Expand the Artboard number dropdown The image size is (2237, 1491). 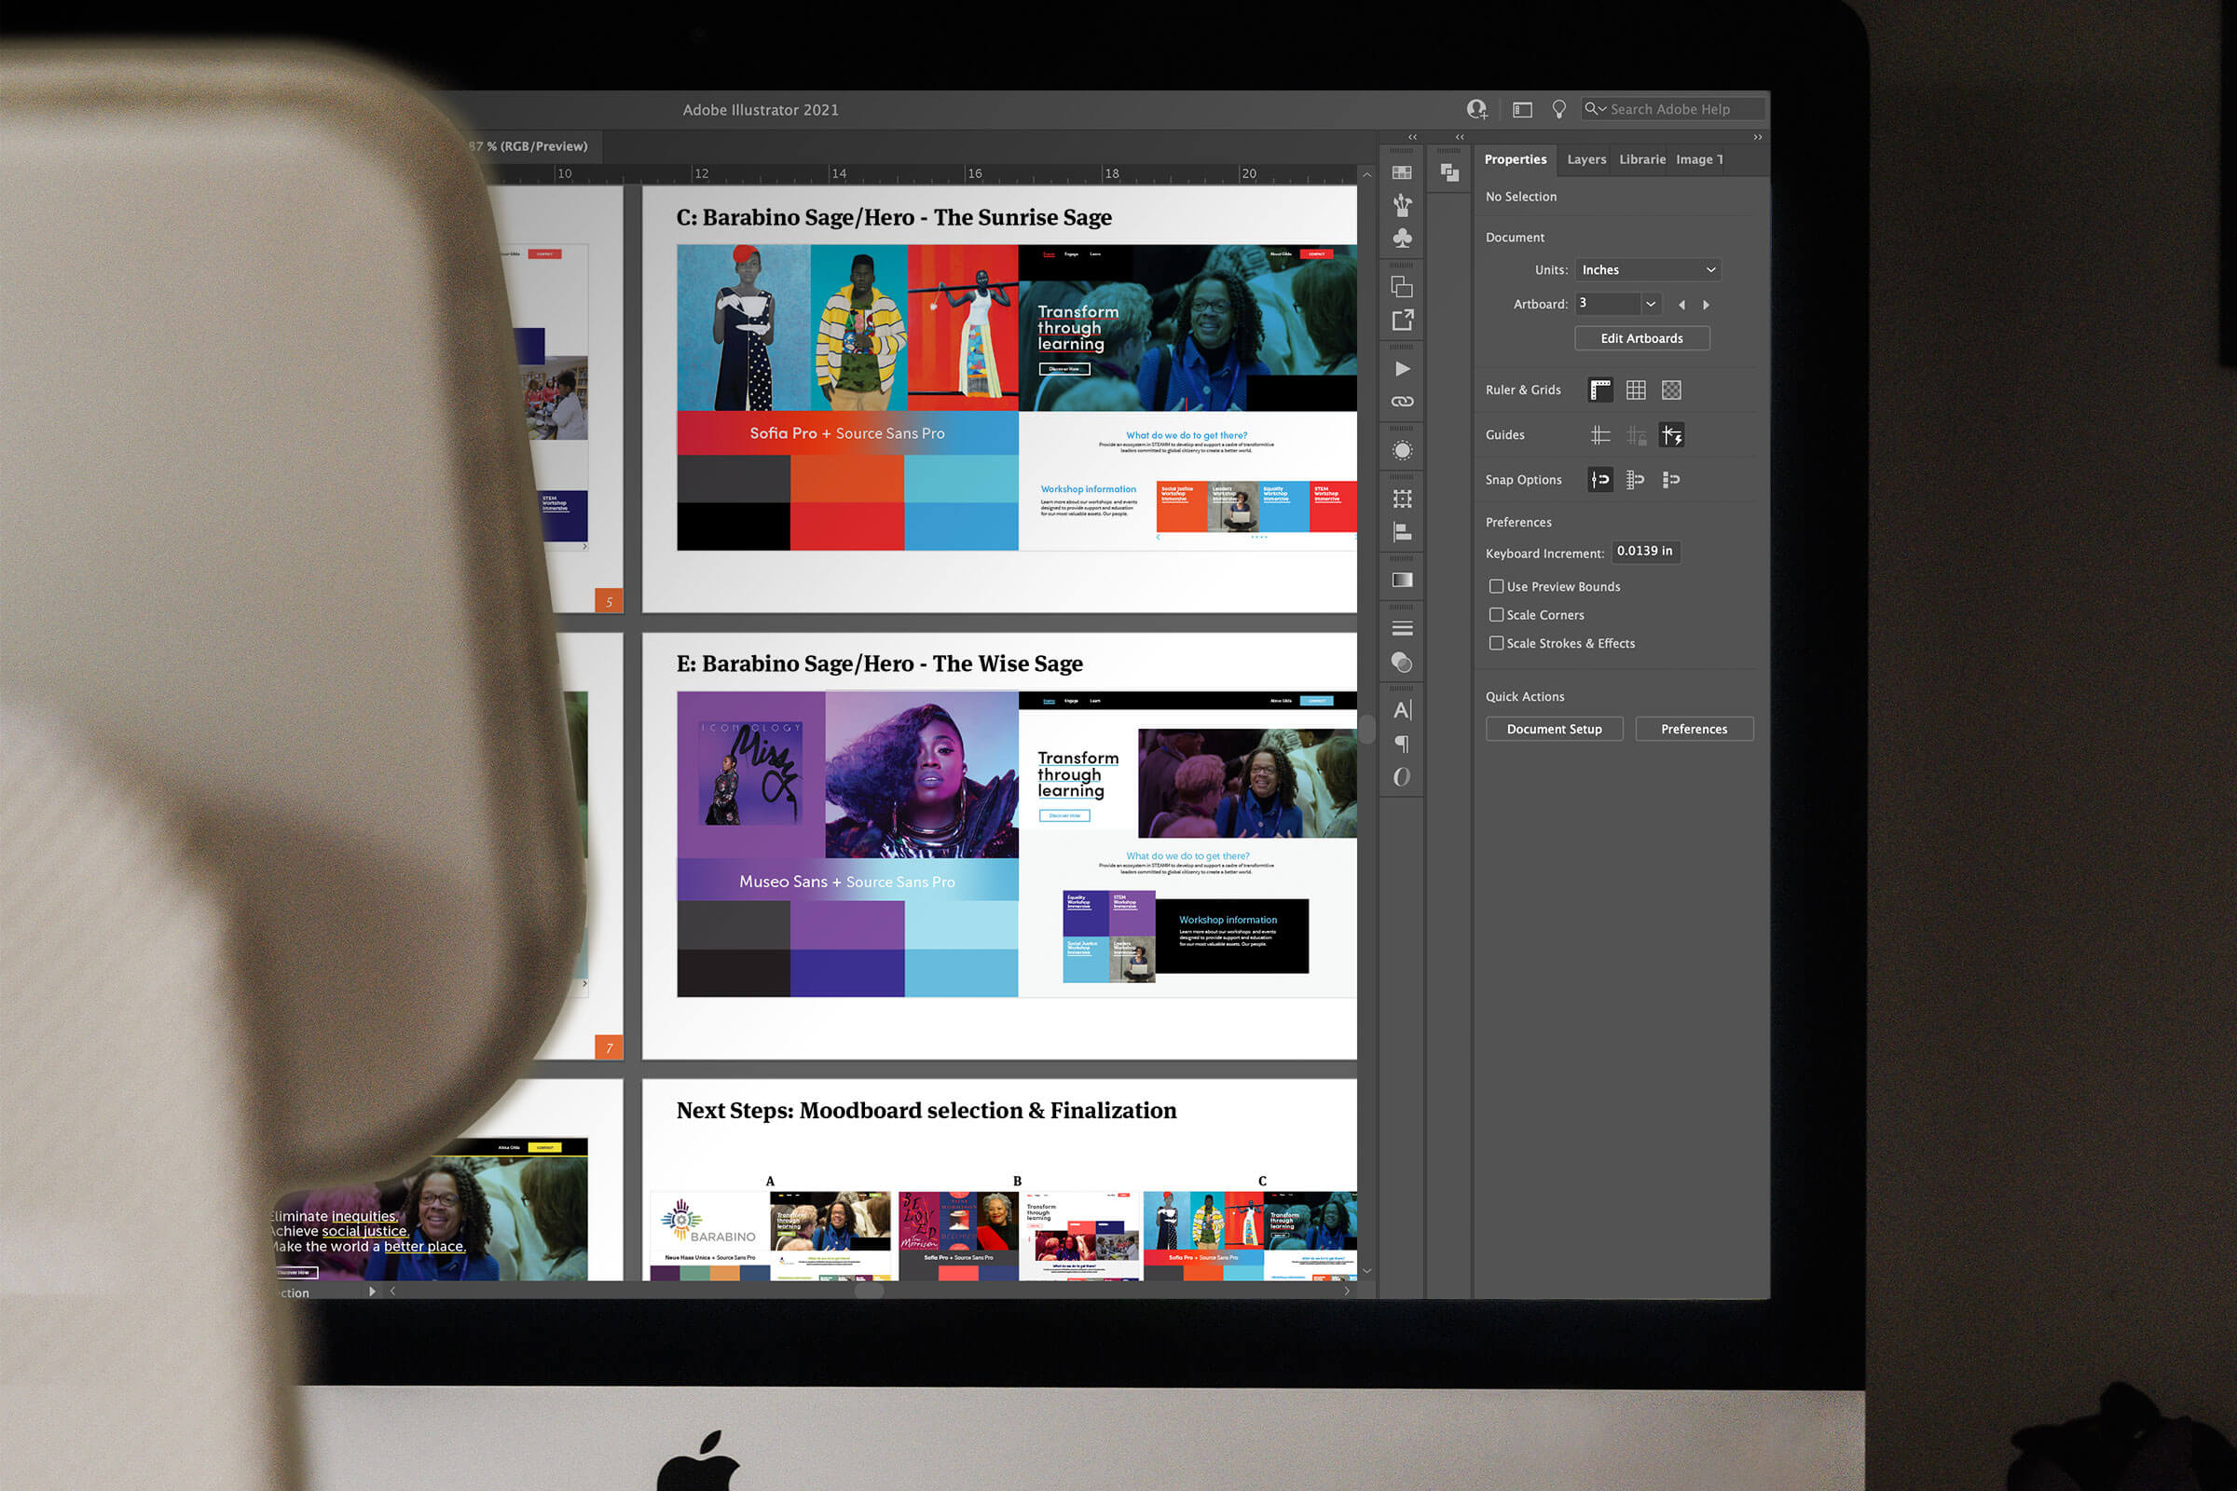coord(1650,305)
